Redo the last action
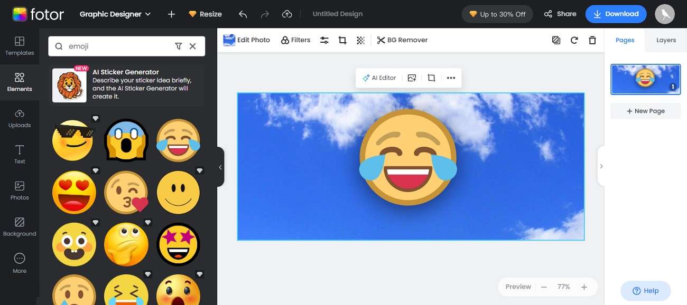The width and height of the screenshot is (687, 305). pos(265,14)
